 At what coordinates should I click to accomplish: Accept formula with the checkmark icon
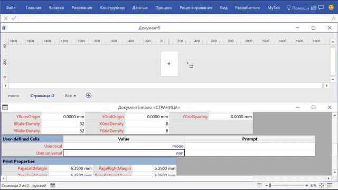[x=14, y=18]
